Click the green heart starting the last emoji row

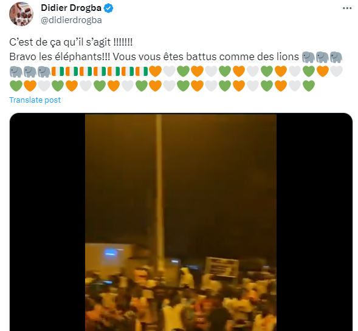(x=16, y=86)
